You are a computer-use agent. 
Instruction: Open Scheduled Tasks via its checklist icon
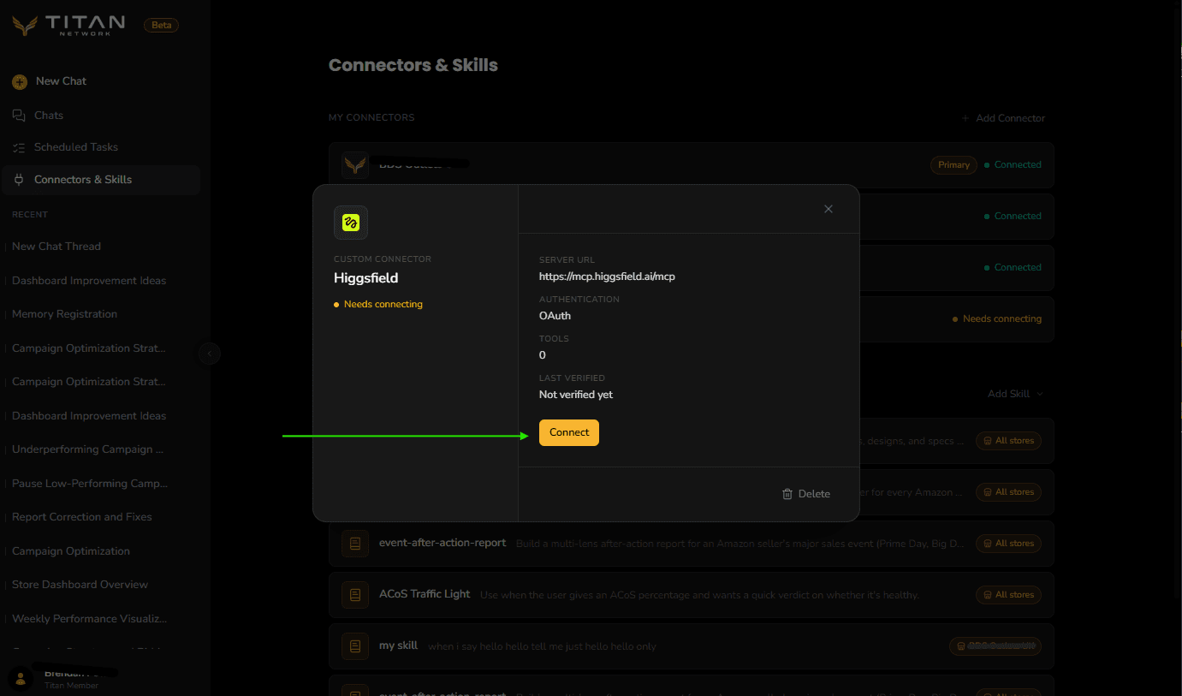tap(19, 147)
